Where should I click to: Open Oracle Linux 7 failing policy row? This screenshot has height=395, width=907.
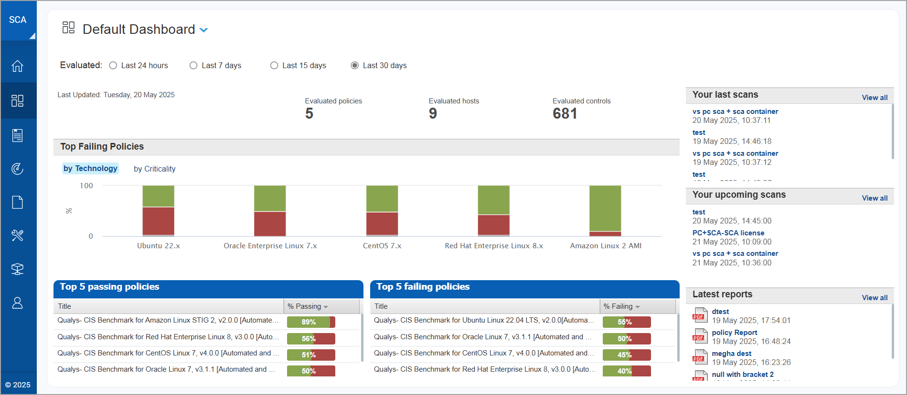coord(483,337)
